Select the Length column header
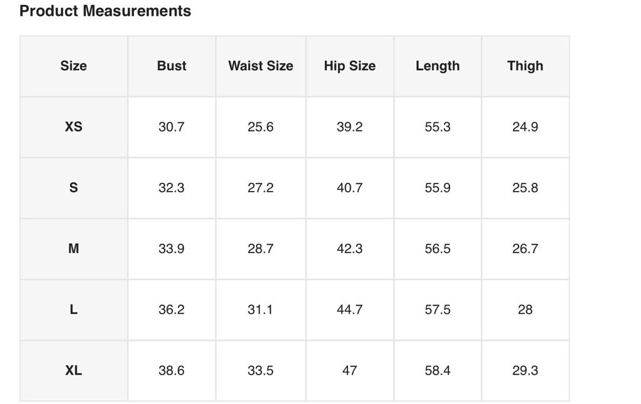The image size is (641, 404). (x=438, y=66)
